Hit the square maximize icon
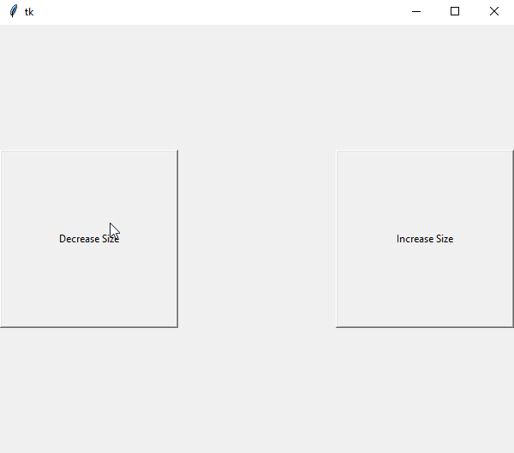This screenshot has height=453, width=514. click(x=455, y=11)
